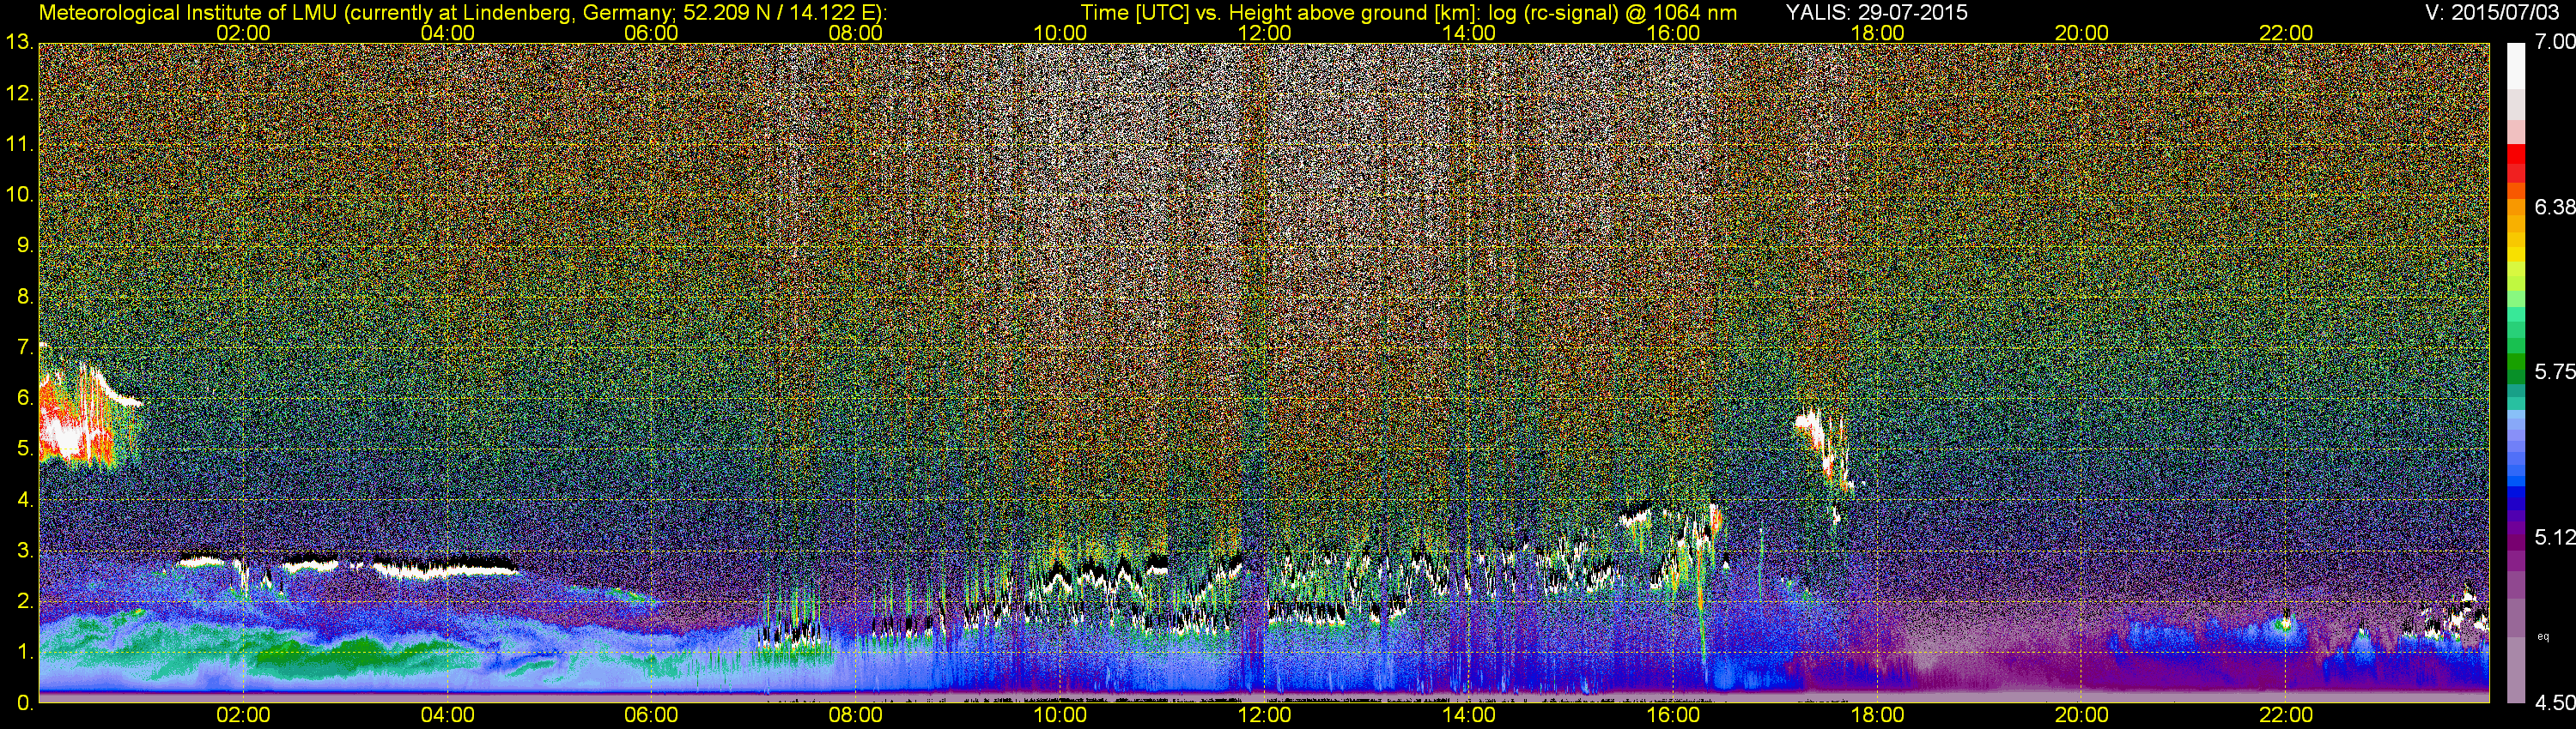Click the 02:00 label on the top time axis

(243, 33)
